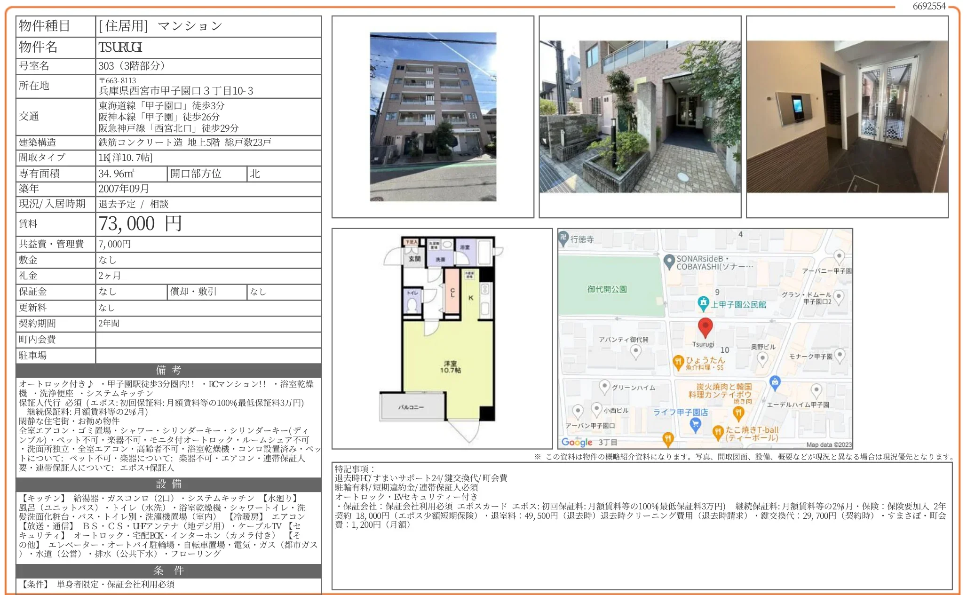This screenshot has height=595, width=967.
Task: Click the 備考 section header
Action: pos(168,370)
